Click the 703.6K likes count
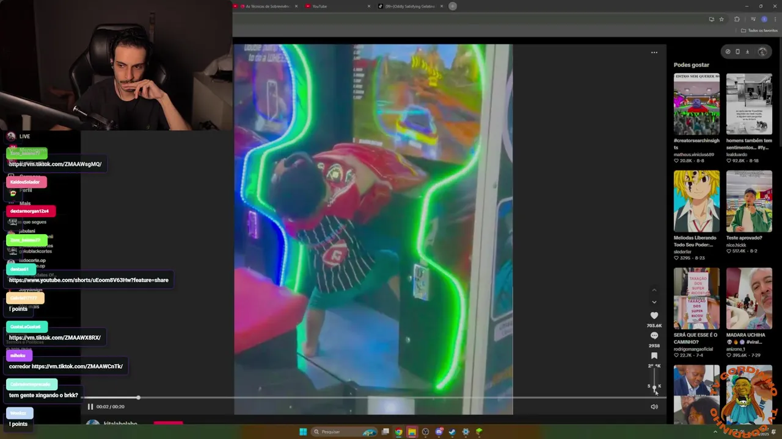The width and height of the screenshot is (782, 439). click(654, 326)
